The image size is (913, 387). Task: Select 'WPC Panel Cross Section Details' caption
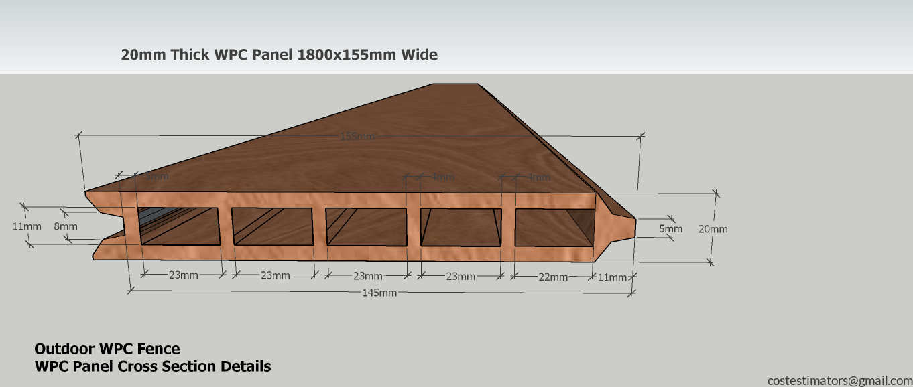153,366
